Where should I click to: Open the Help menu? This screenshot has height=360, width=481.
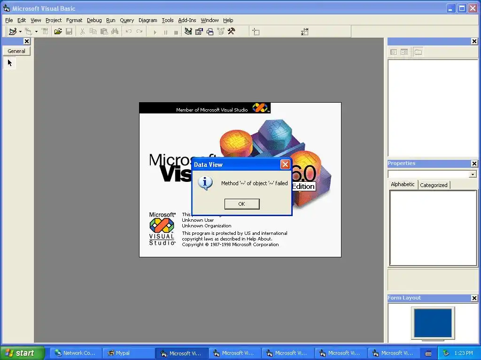(x=228, y=20)
